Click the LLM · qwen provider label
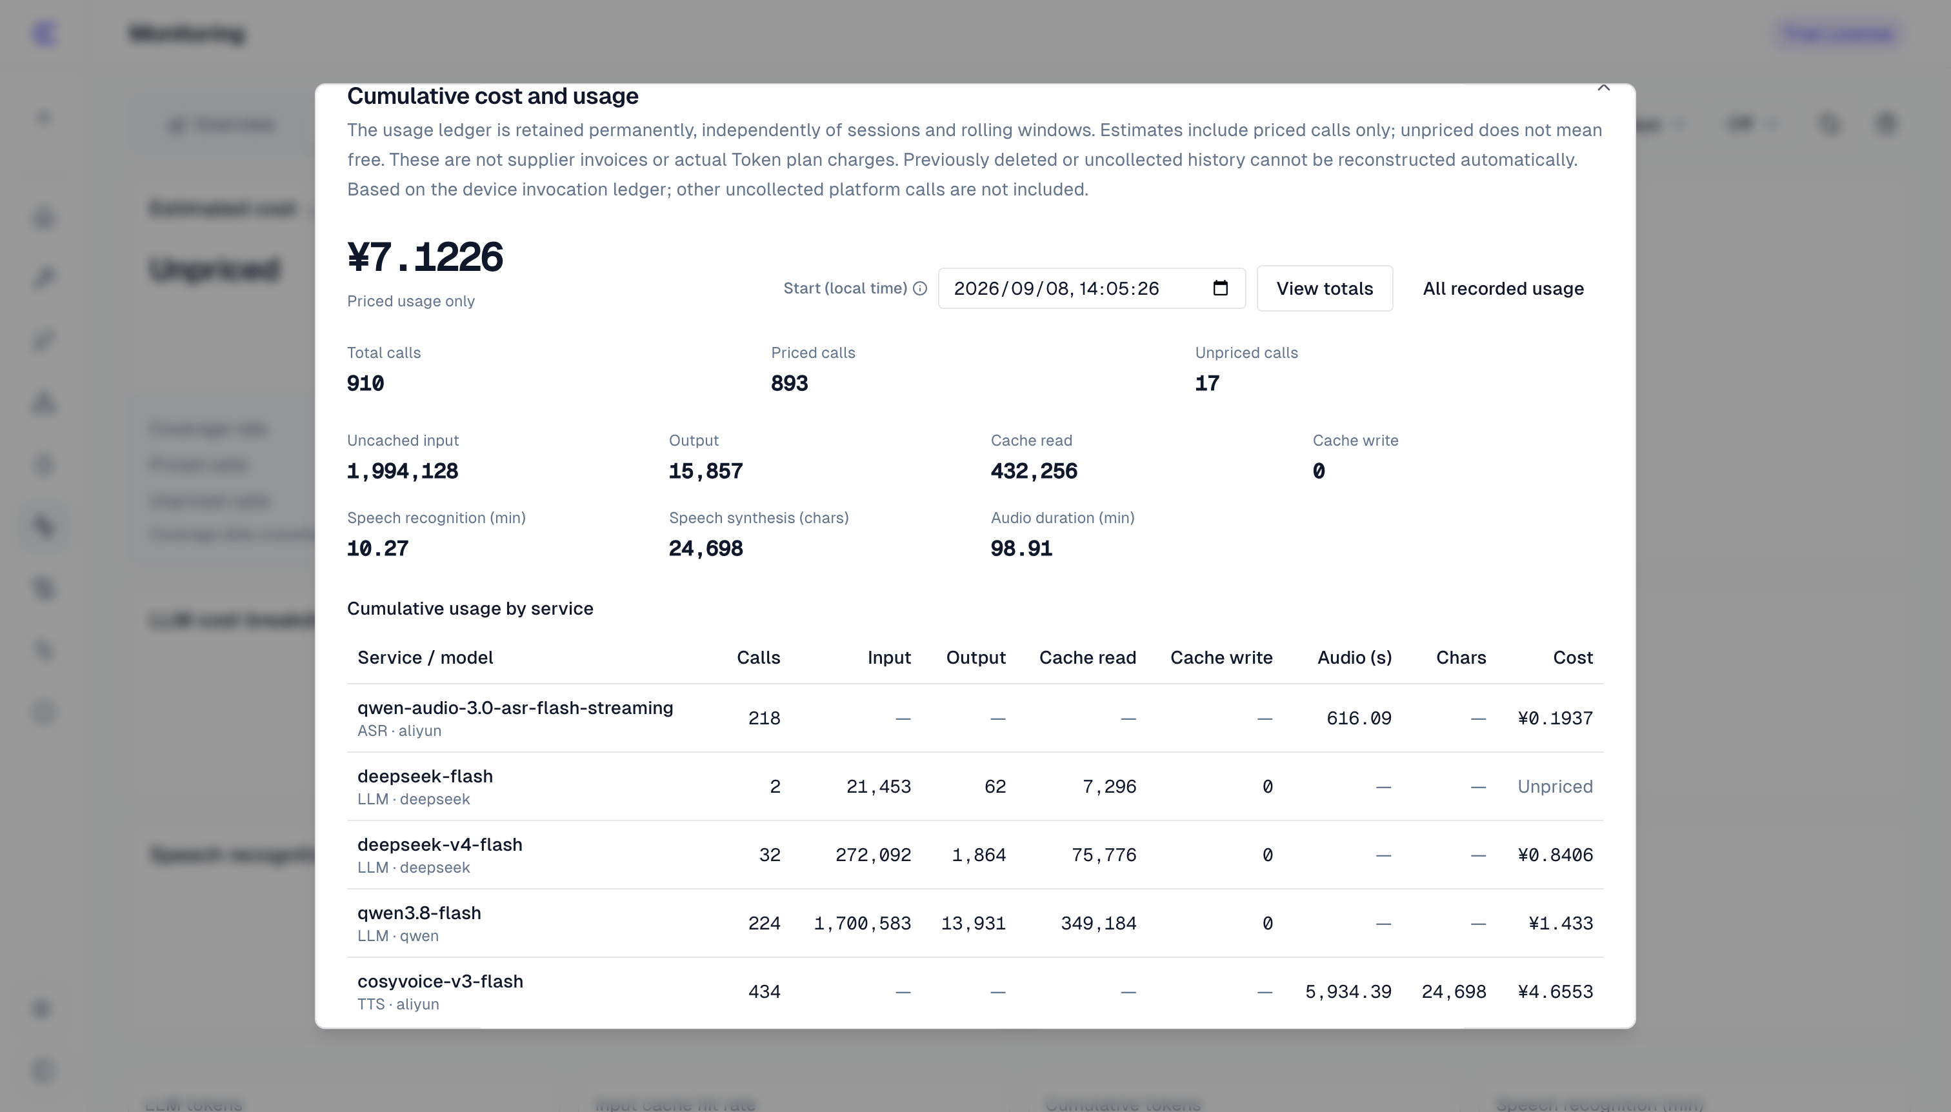1951x1112 pixels. coord(398,937)
